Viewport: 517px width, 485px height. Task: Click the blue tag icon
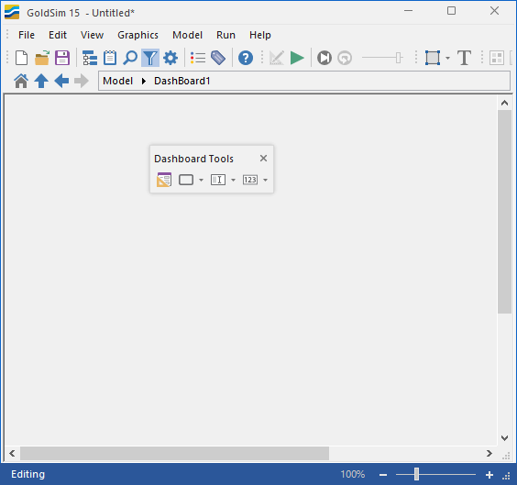218,58
